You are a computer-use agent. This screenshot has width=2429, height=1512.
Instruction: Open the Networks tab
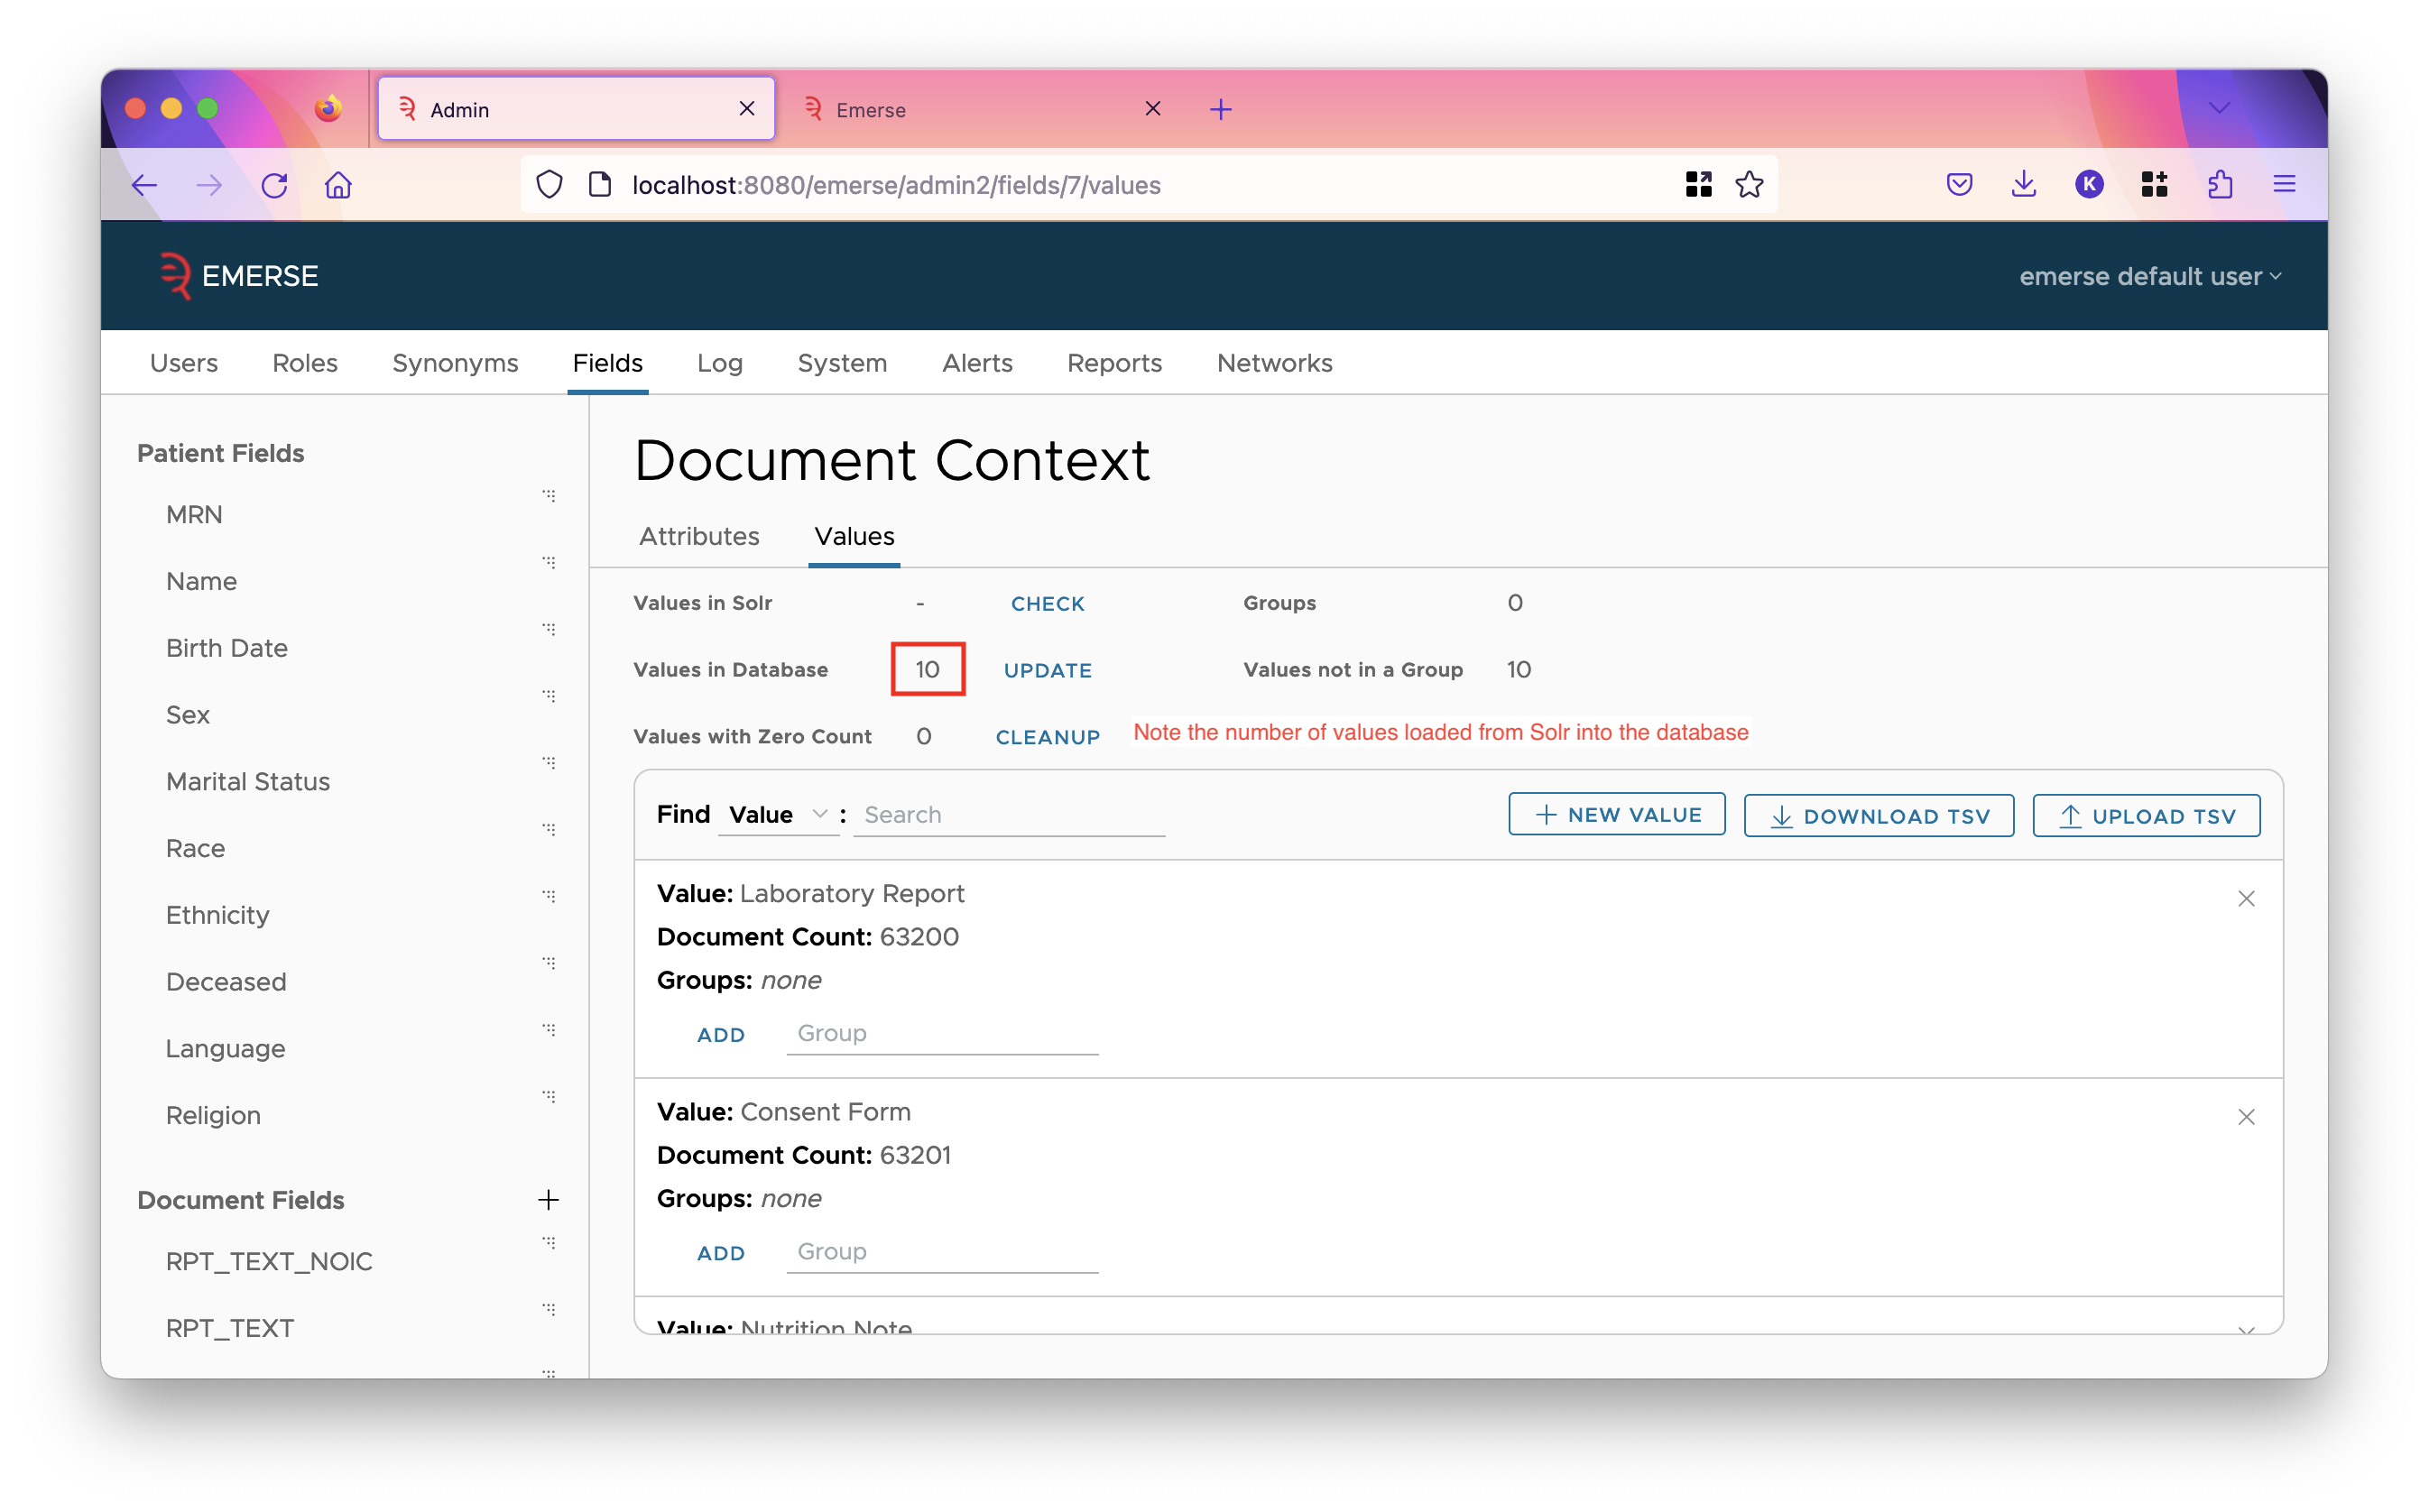(1274, 363)
